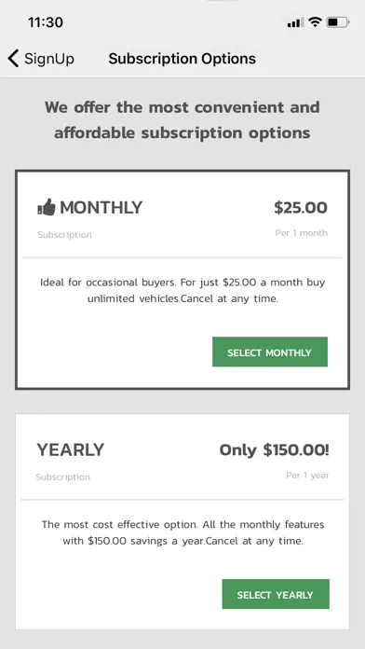
Task: Tap the Wi-Fi status icon
Action: [315, 22]
